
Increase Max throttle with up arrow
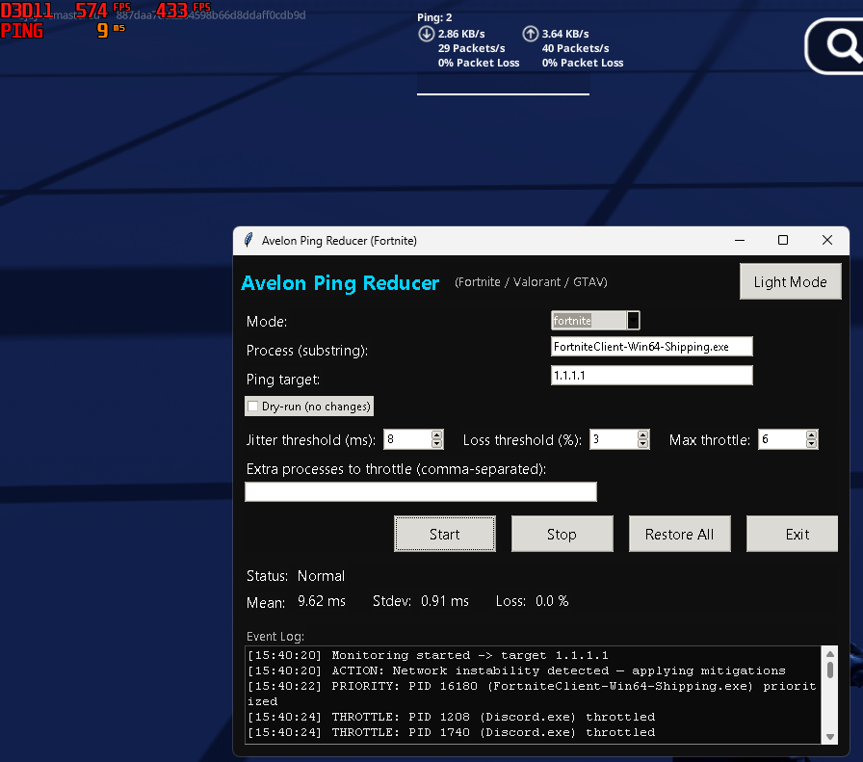click(811, 435)
